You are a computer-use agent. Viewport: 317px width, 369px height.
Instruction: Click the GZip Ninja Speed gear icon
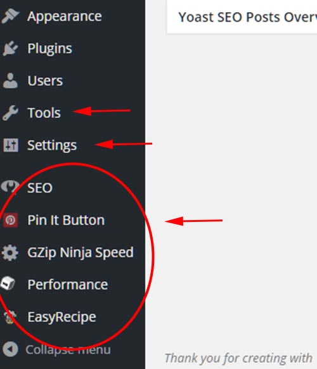pos(10,253)
